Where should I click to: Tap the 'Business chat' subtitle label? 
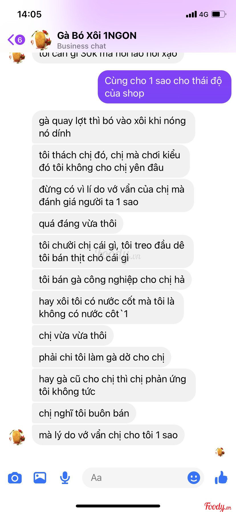tap(82, 46)
